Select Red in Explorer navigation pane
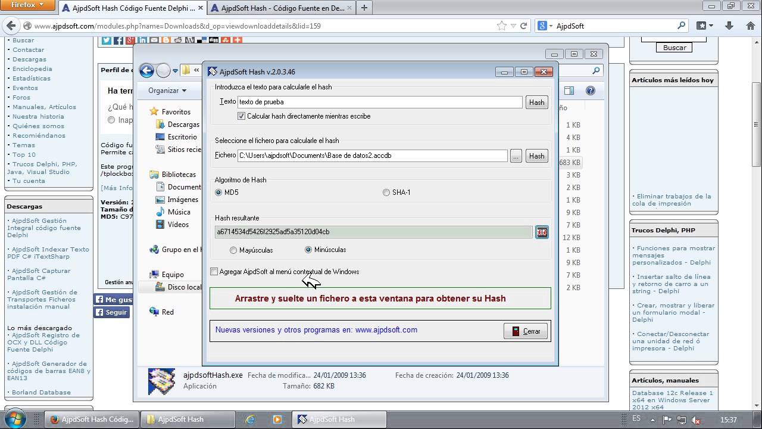 coord(167,312)
